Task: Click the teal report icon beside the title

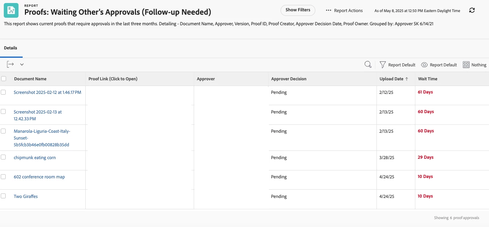Action: tap(11, 10)
